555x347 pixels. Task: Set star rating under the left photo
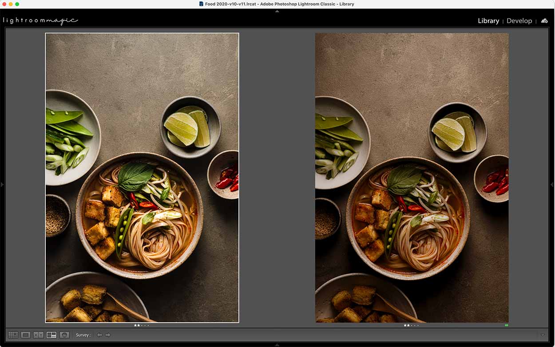[x=142, y=325]
